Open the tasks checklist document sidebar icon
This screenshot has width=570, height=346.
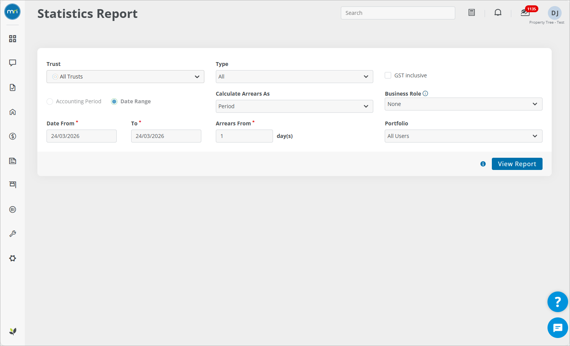coord(13,87)
